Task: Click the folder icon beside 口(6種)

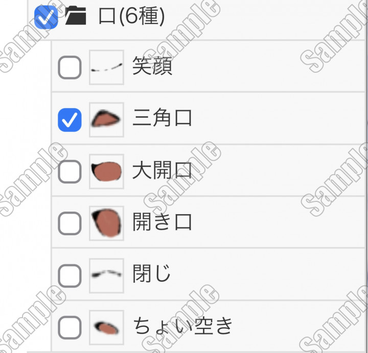Action: (x=76, y=17)
